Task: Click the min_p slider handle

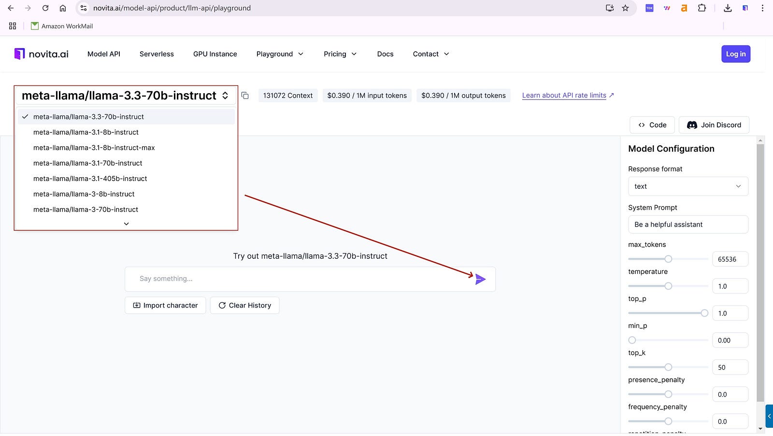Action: click(x=632, y=340)
